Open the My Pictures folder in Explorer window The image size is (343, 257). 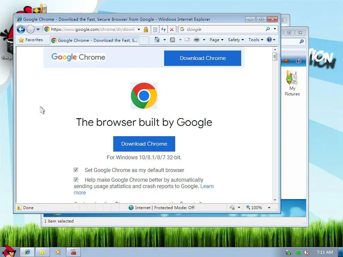pos(292,83)
